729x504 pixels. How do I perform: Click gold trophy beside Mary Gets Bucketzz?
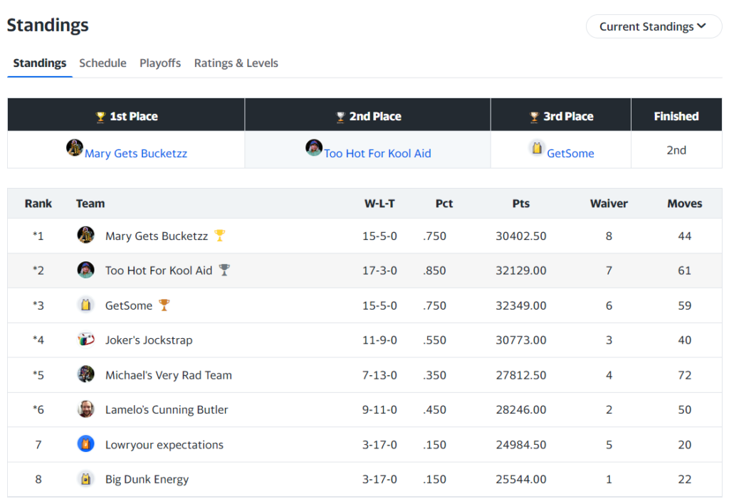pyautogui.click(x=220, y=235)
